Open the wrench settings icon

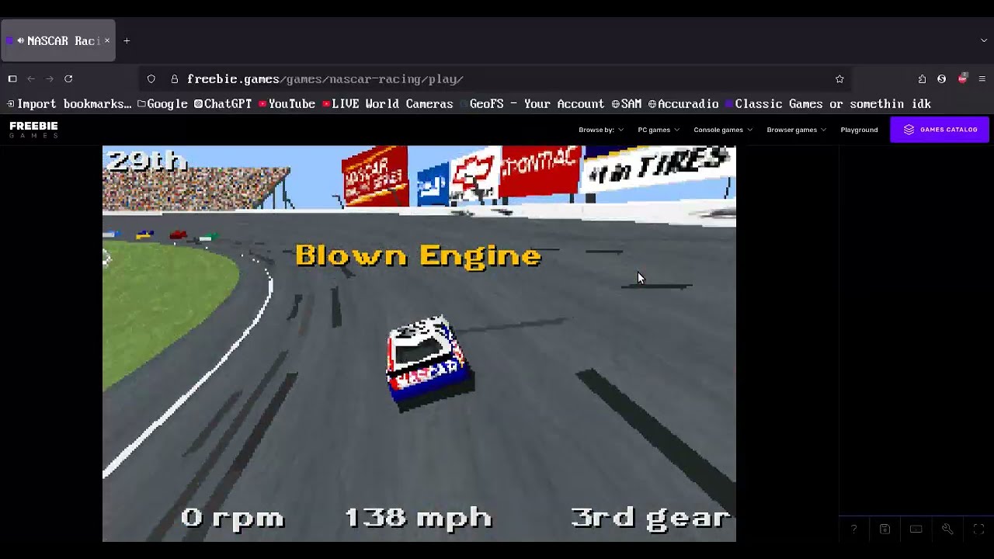pyautogui.click(x=947, y=529)
